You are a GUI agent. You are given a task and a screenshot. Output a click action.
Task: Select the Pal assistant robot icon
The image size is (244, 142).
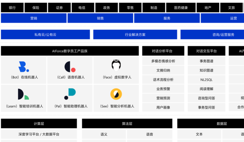(70, 94)
